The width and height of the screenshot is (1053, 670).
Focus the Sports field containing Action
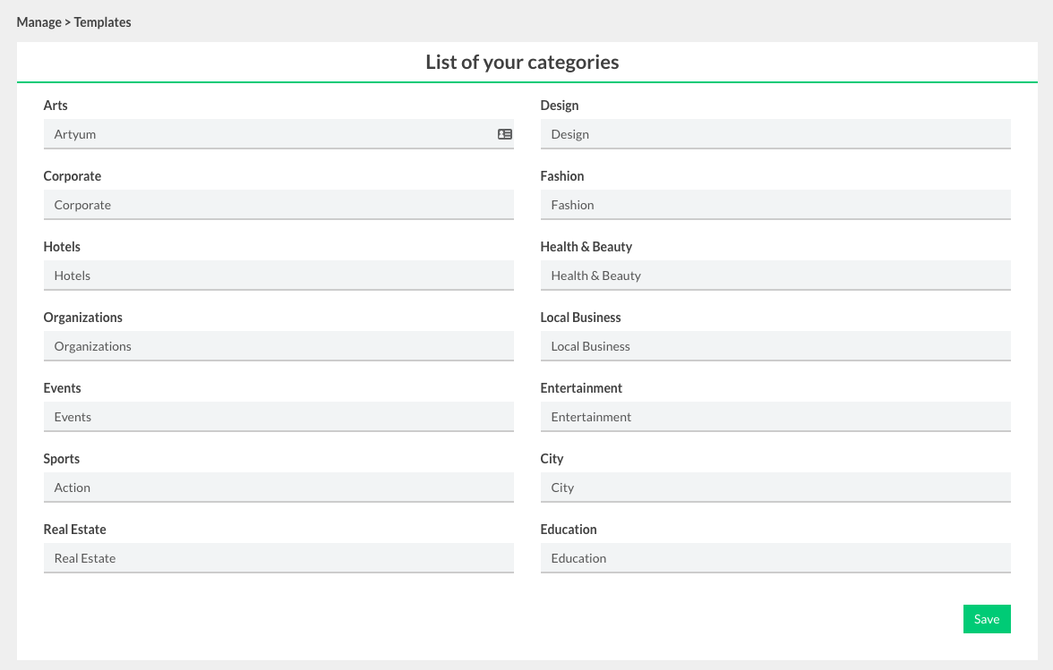click(278, 488)
